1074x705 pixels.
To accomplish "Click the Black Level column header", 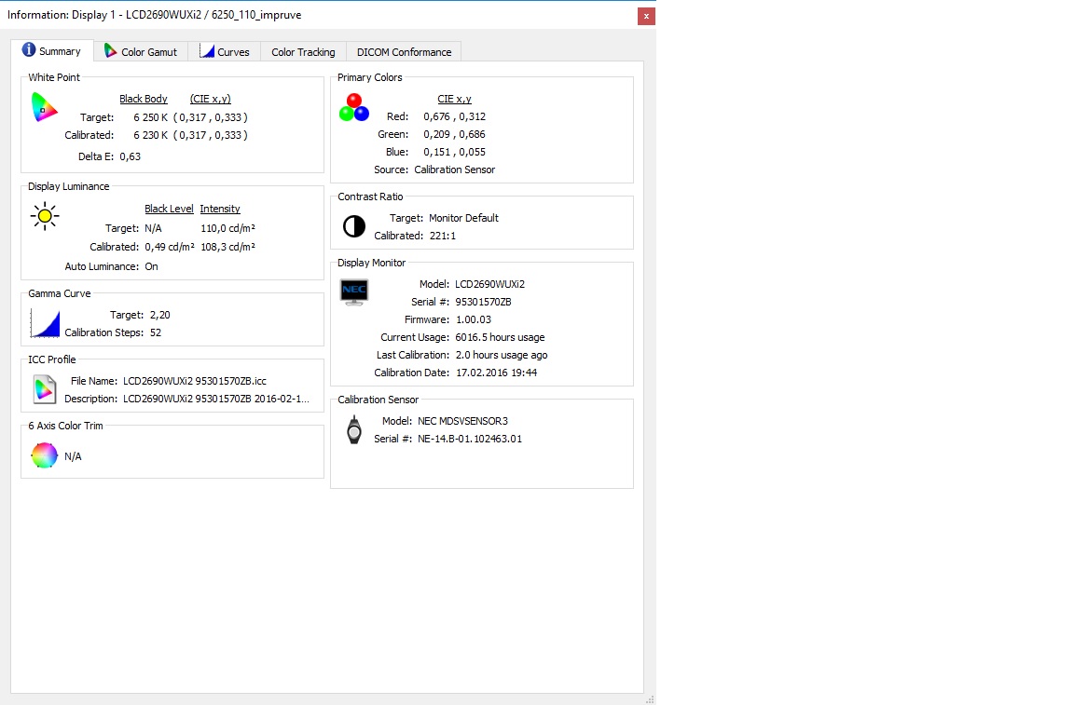I will click(169, 209).
